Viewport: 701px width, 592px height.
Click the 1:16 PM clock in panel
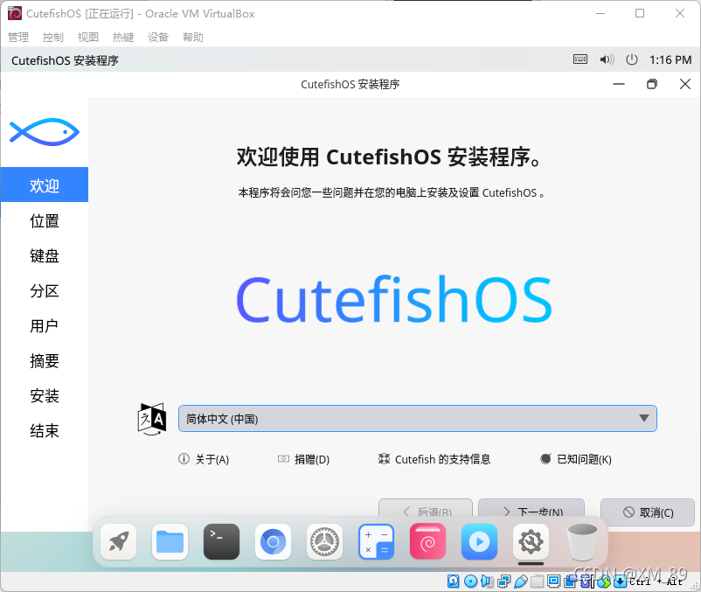[x=670, y=59]
